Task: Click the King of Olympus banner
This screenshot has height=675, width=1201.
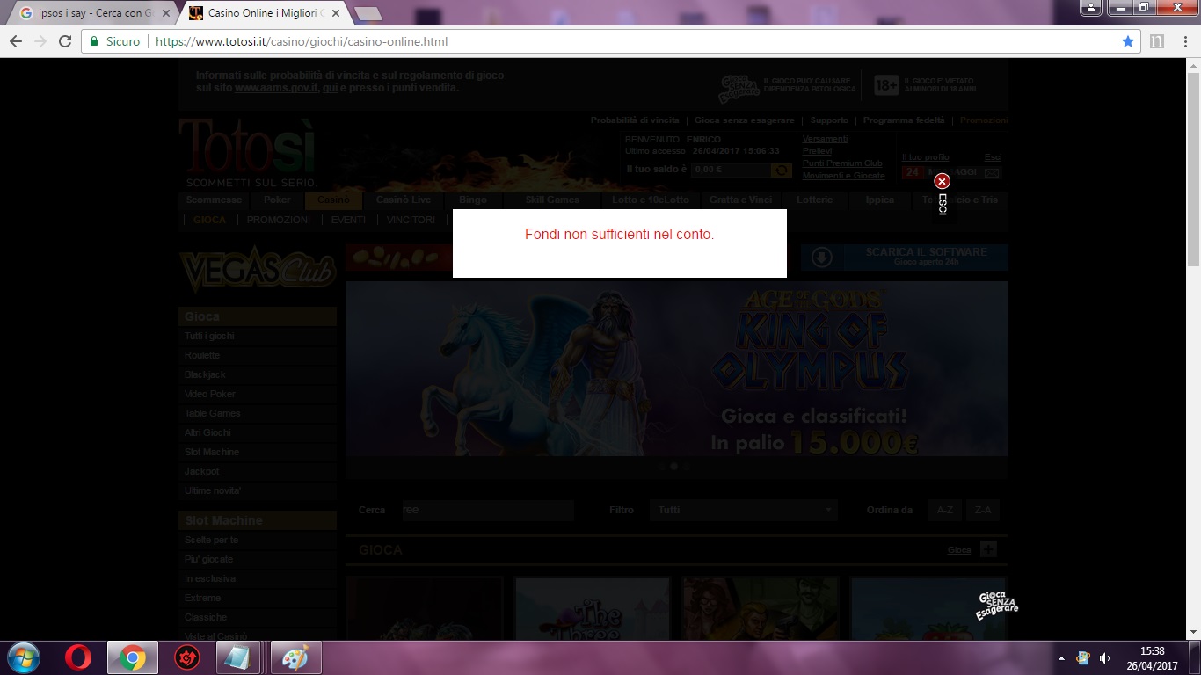Action: pyautogui.click(x=676, y=368)
